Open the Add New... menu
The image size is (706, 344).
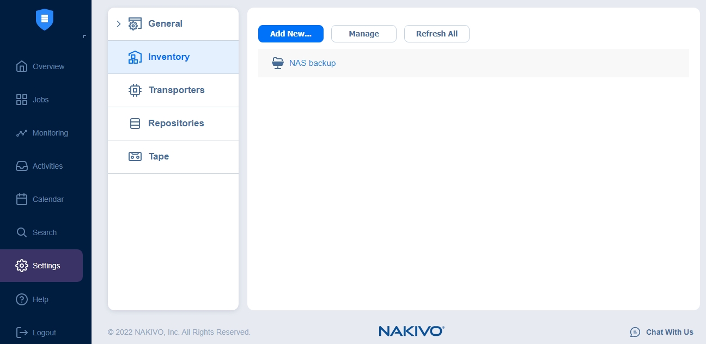(x=291, y=33)
